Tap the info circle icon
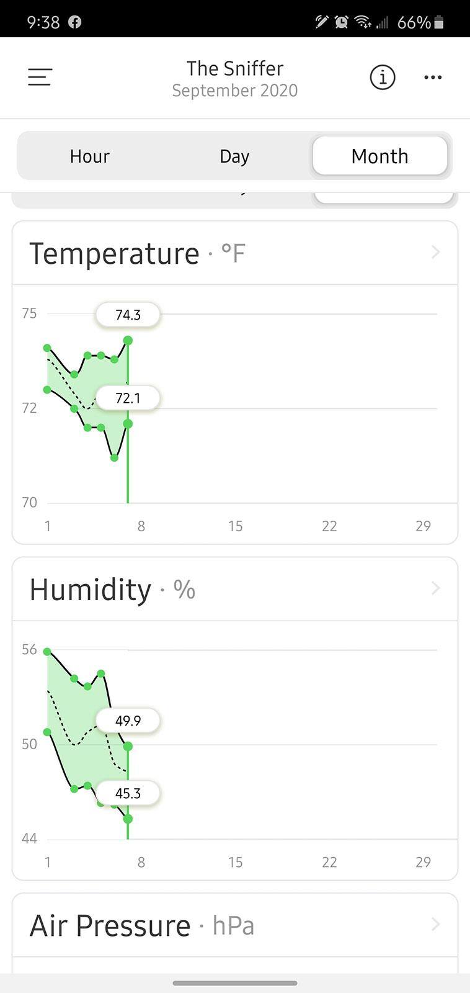The height and width of the screenshot is (993, 470). pos(383,78)
